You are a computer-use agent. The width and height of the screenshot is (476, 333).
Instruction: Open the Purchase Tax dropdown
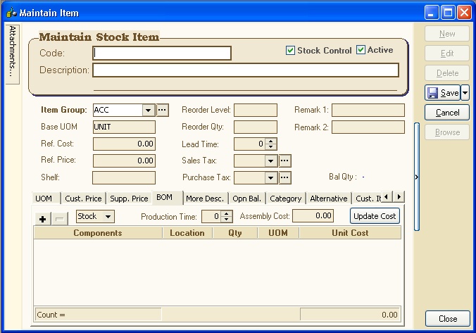pyautogui.click(x=271, y=178)
